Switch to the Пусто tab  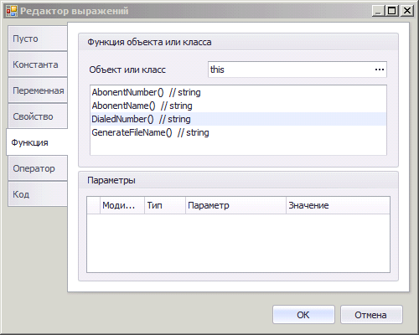[x=38, y=39]
